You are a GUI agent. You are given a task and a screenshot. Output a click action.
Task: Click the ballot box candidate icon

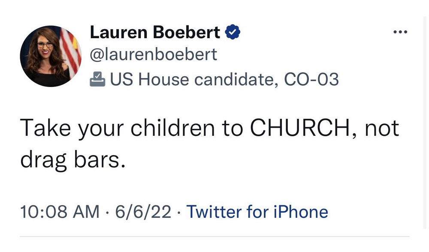pyautogui.click(x=97, y=79)
